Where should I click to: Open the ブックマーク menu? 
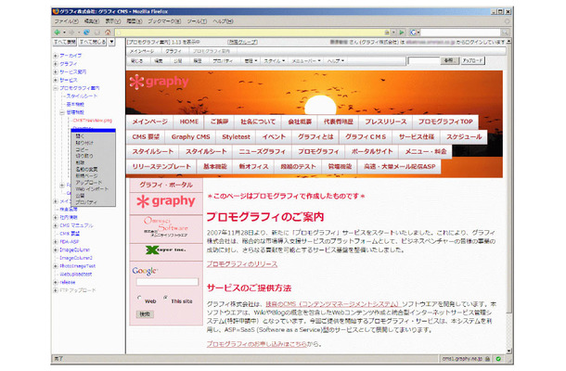tap(164, 21)
